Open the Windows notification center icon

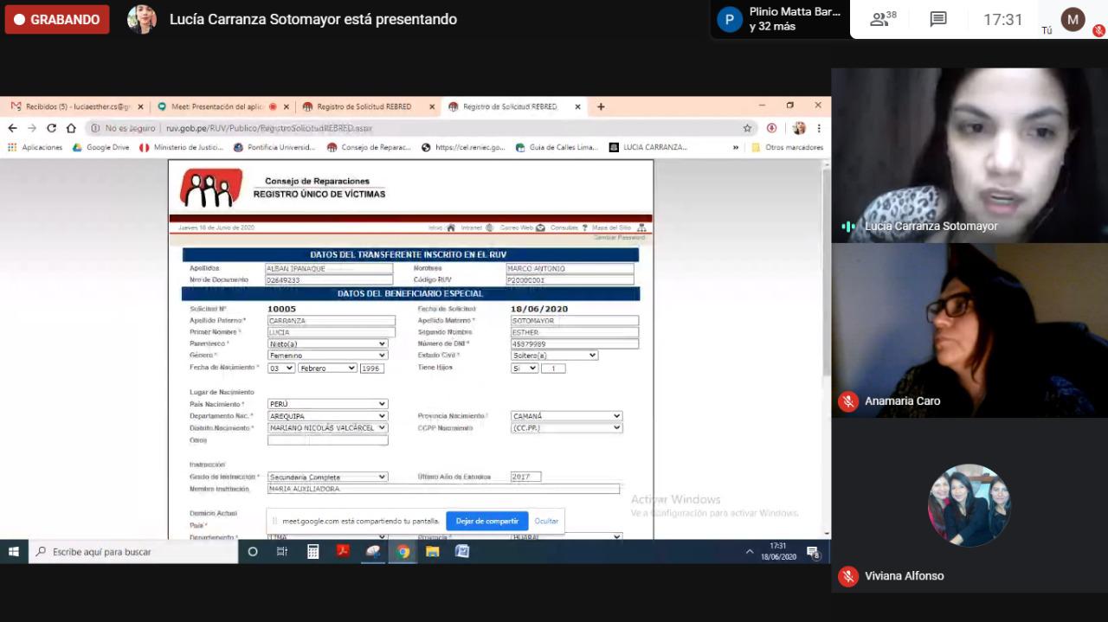pyautogui.click(x=814, y=552)
